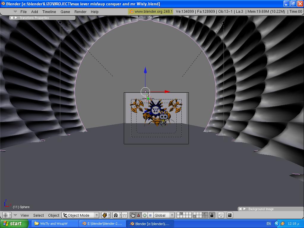Click the Fa:128909 face count

point(206,12)
